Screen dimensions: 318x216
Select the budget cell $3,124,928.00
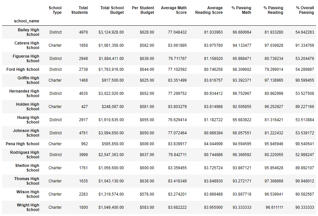click(111, 32)
